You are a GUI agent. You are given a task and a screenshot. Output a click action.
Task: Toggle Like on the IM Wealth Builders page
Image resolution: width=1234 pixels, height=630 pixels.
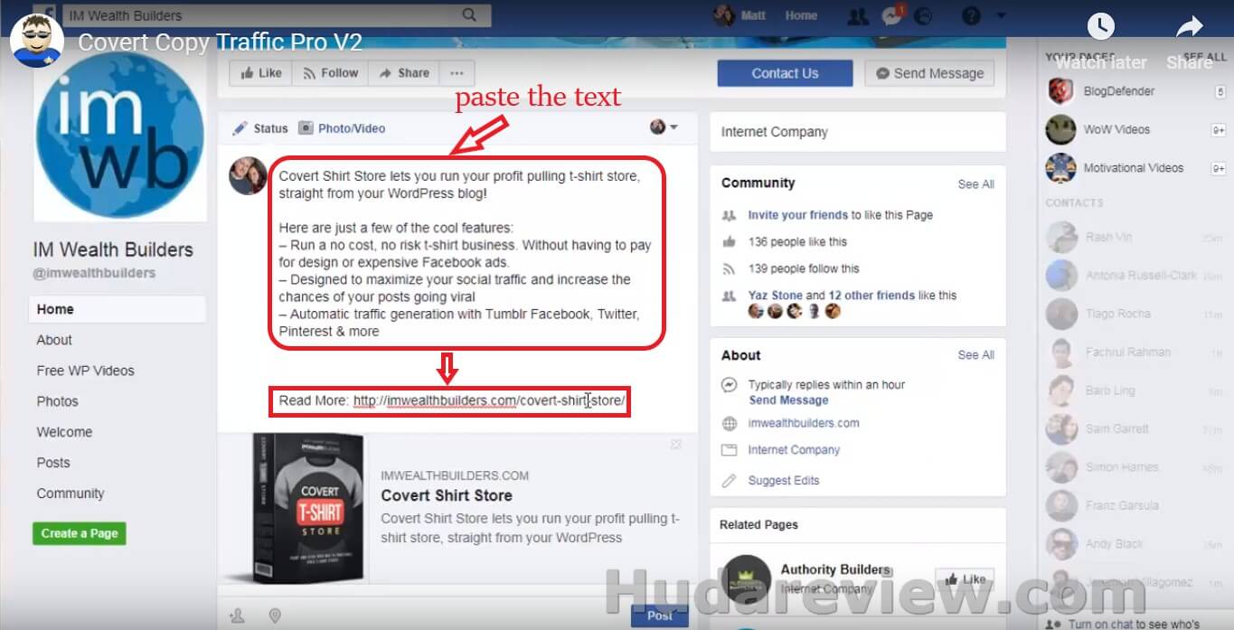[x=261, y=73]
